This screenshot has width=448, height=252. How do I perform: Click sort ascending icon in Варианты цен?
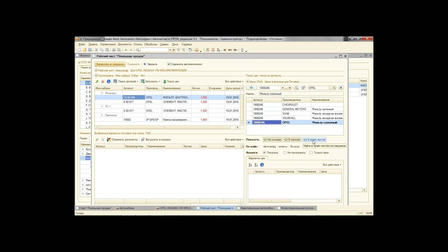pos(250,165)
